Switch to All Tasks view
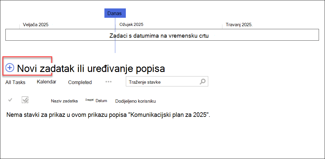The image size is (325, 159). pos(15,82)
